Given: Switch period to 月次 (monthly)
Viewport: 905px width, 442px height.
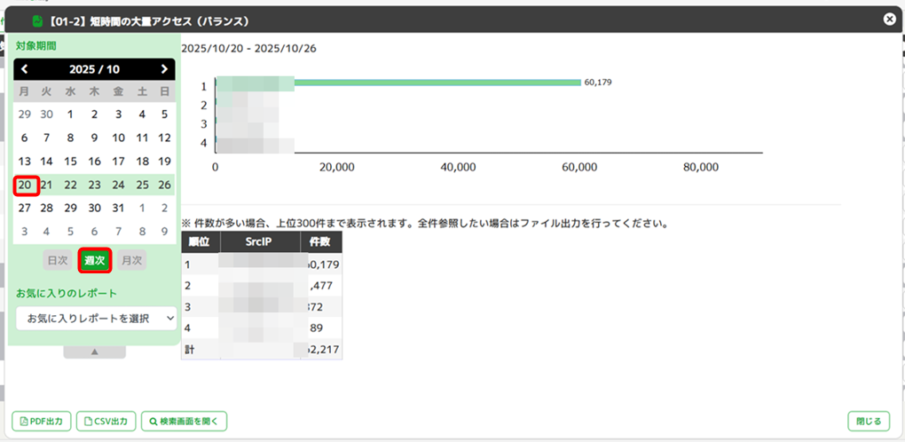Looking at the screenshot, I should [x=132, y=260].
